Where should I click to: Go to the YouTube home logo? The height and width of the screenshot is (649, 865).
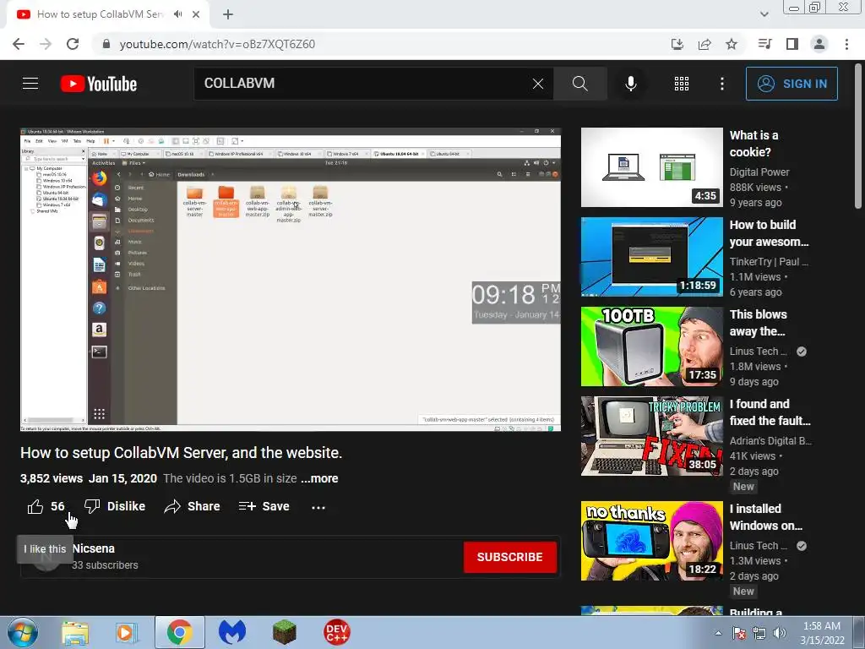coord(99,84)
